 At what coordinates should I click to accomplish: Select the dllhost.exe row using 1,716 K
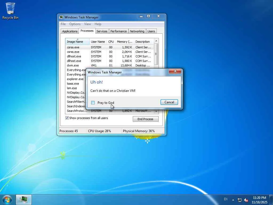click(x=110, y=56)
